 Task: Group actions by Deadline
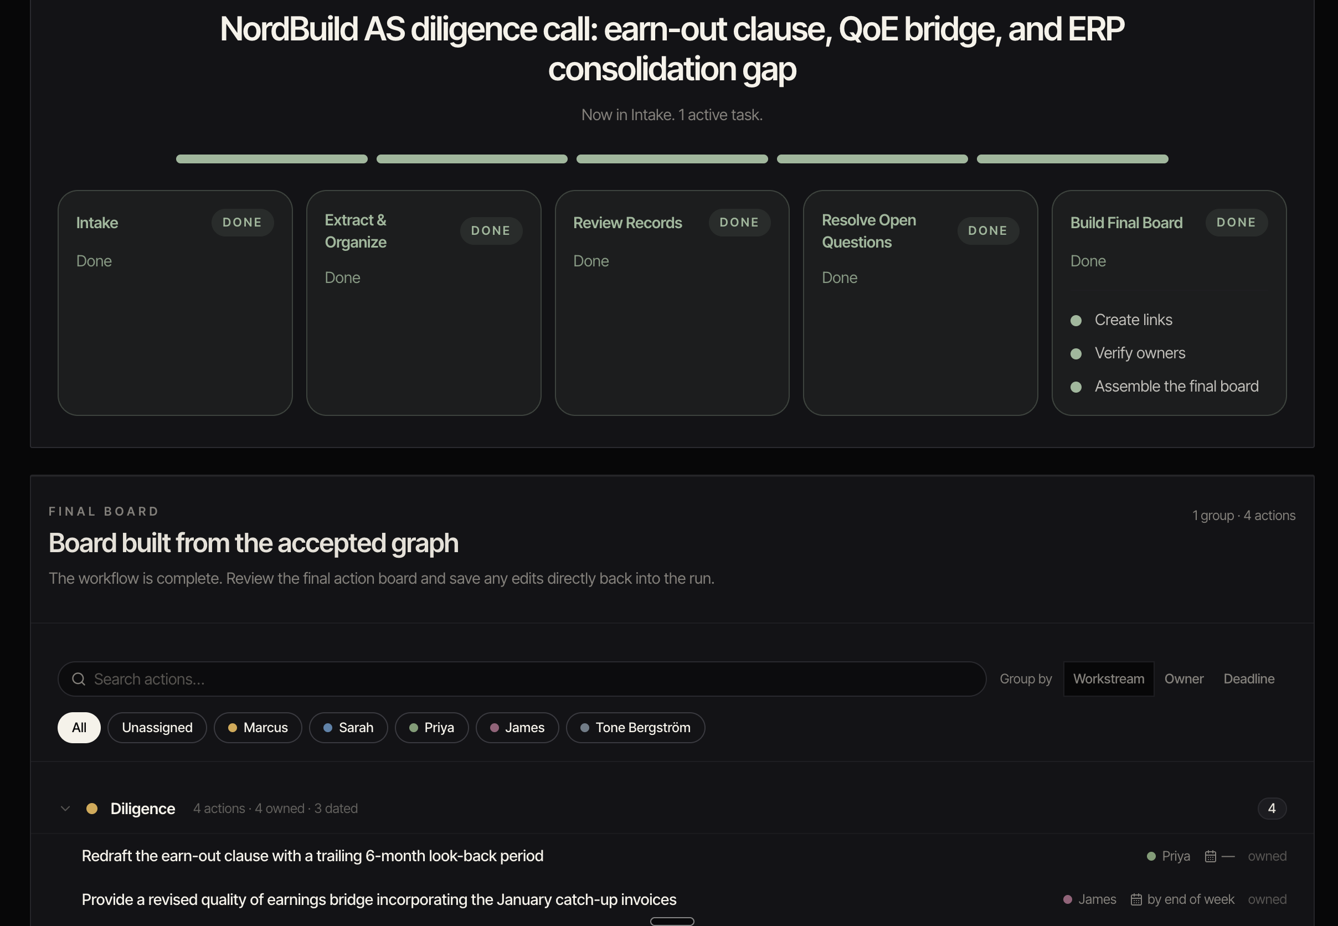click(1249, 679)
